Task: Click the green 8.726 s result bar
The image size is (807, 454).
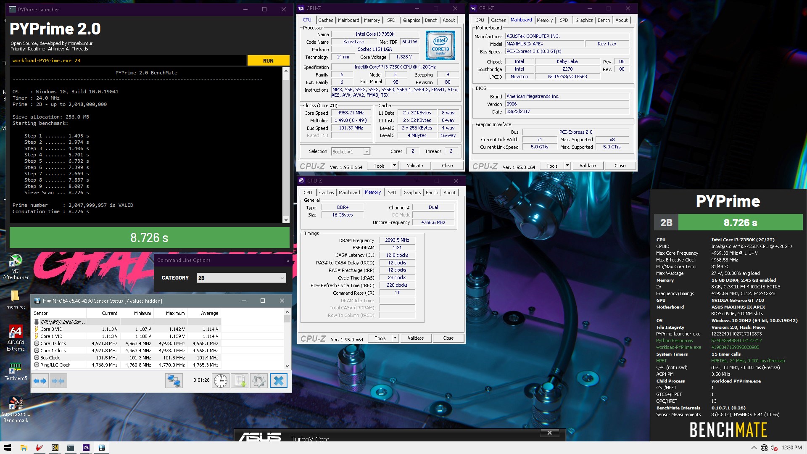Action: [x=149, y=238]
